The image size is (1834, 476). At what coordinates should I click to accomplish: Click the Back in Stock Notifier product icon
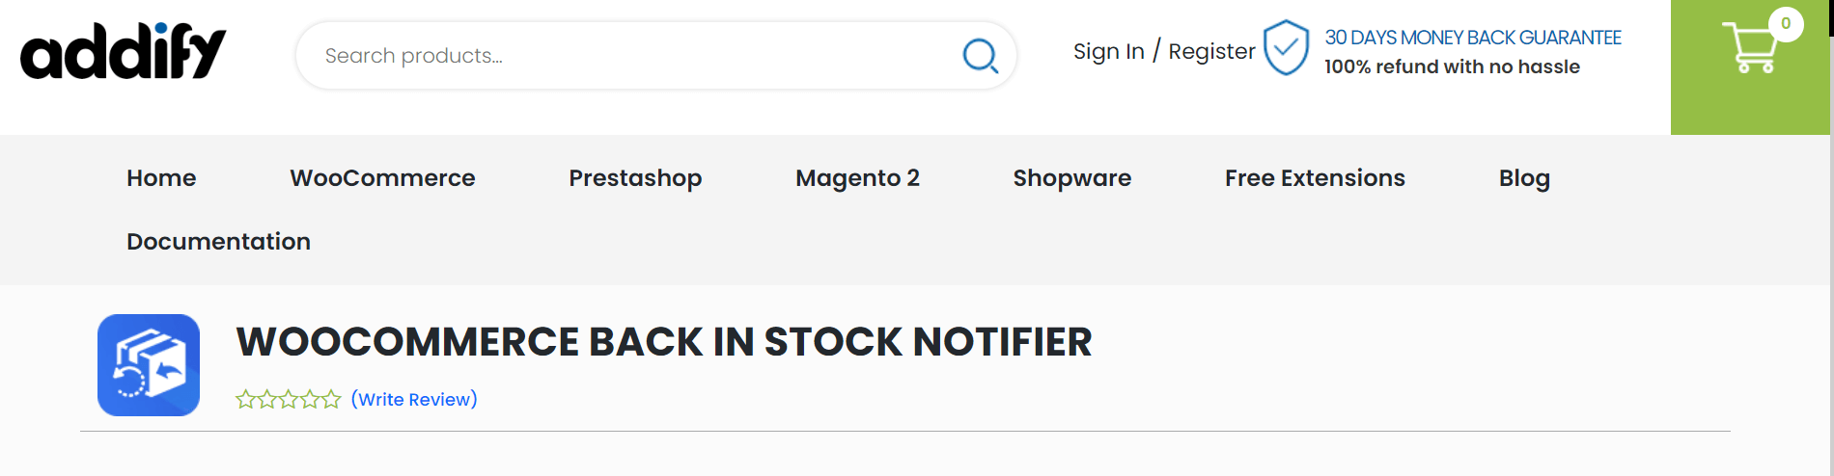(149, 365)
